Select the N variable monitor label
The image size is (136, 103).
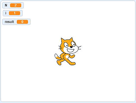6,5
